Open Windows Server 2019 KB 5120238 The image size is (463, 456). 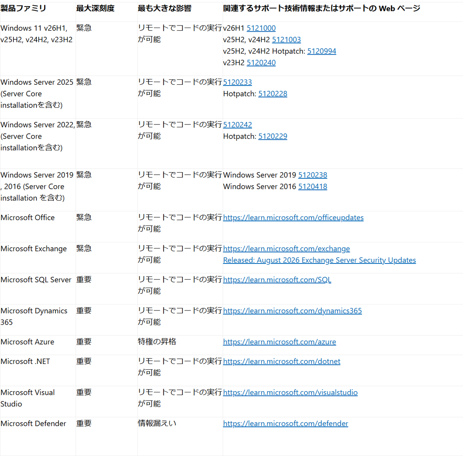[x=313, y=175]
